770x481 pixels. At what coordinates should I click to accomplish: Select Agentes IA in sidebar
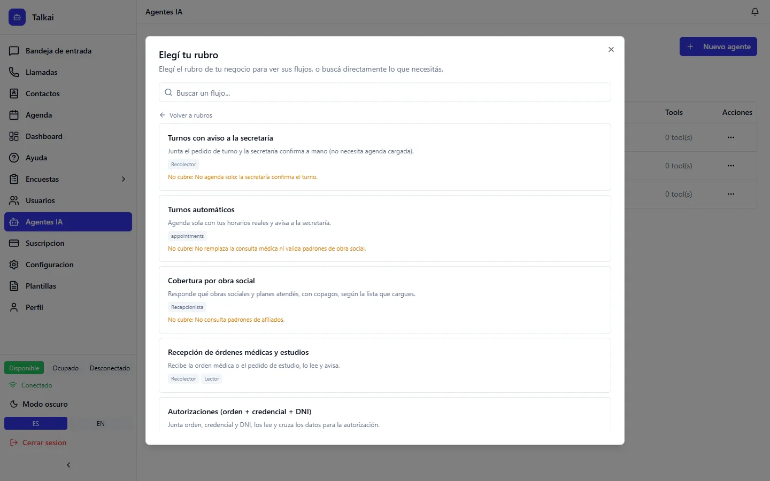point(68,222)
